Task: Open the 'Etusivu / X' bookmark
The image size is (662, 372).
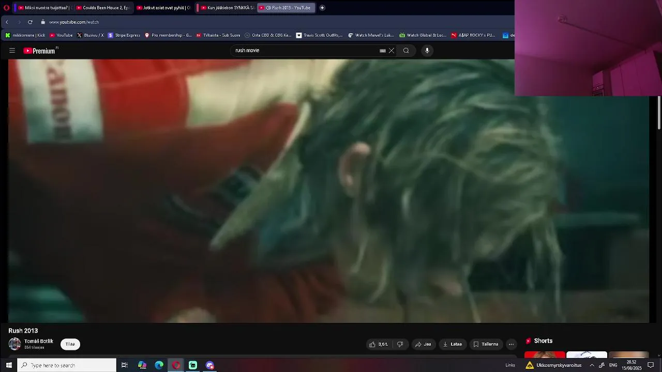Action: (x=90, y=36)
